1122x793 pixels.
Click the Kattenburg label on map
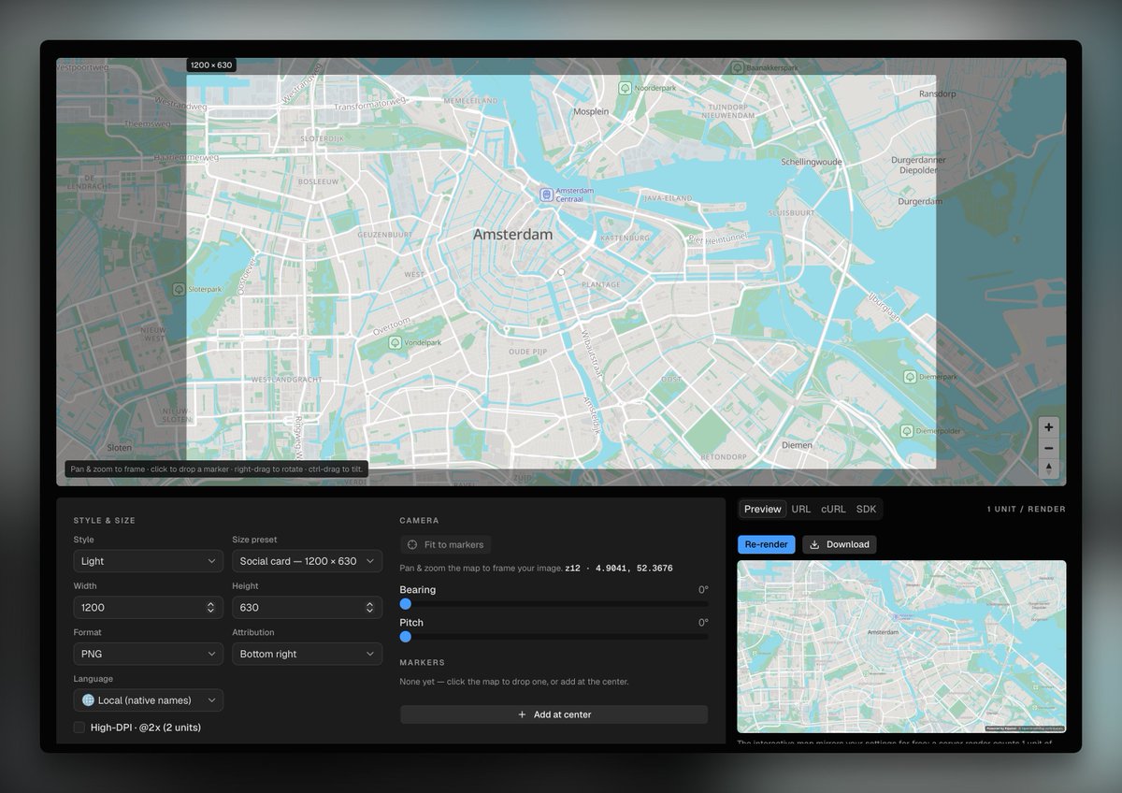point(625,238)
